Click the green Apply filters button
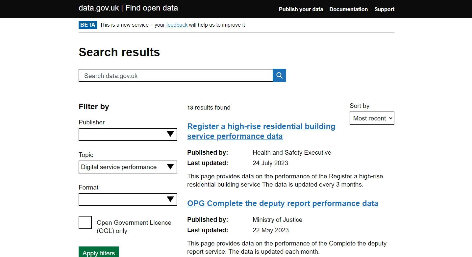 tap(99, 252)
